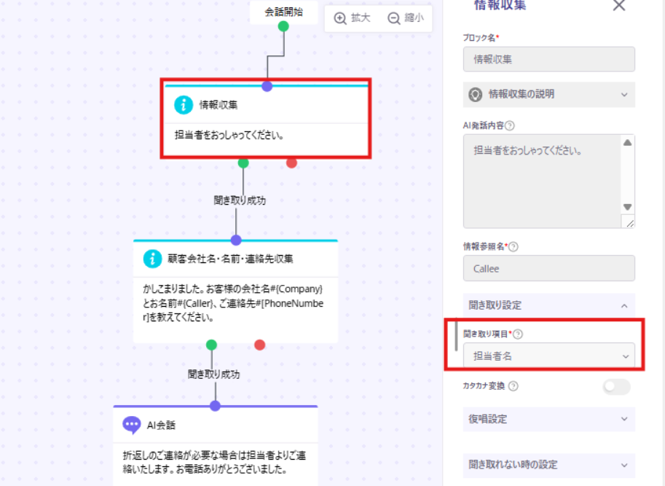
Task: Close the 情報収集 settings panel
Action: pos(619,6)
